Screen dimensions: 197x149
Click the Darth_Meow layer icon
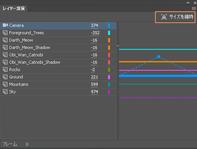click(5, 40)
